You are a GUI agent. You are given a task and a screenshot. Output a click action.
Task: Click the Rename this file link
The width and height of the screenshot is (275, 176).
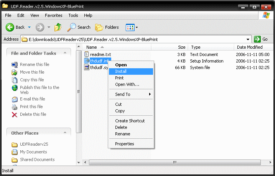[x=35, y=64]
